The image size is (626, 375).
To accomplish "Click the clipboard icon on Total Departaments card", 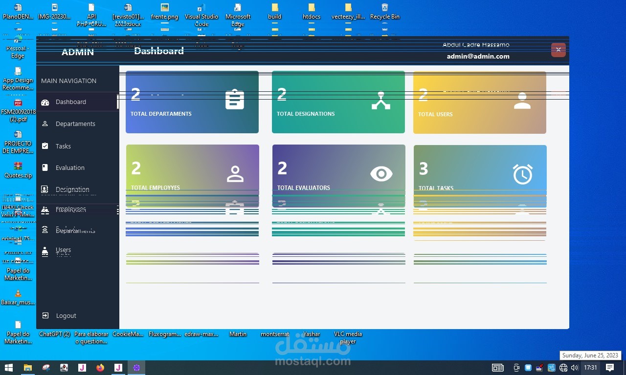I will click(x=235, y=99).
